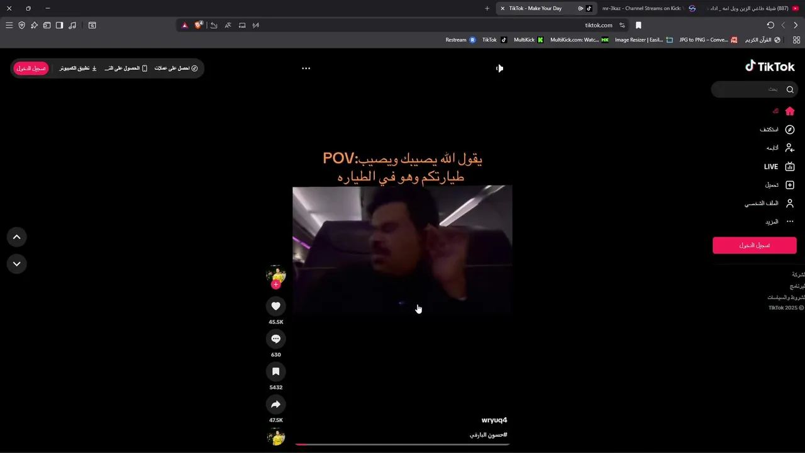The height and width of the screenshot is (453, 805).
Task: Open site settings tune icon
Action: pyautogui.click(x=622, y=25)
